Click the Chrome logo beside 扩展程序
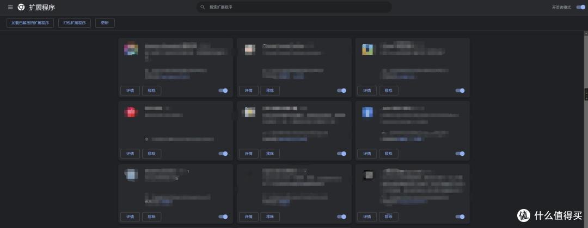588x228 pixels. click(21, 7)
